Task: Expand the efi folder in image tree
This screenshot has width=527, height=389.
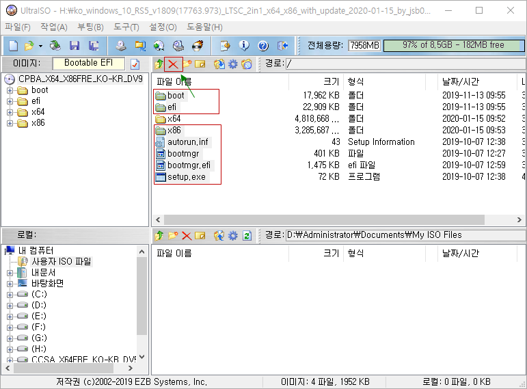Action: click(10, 102)
